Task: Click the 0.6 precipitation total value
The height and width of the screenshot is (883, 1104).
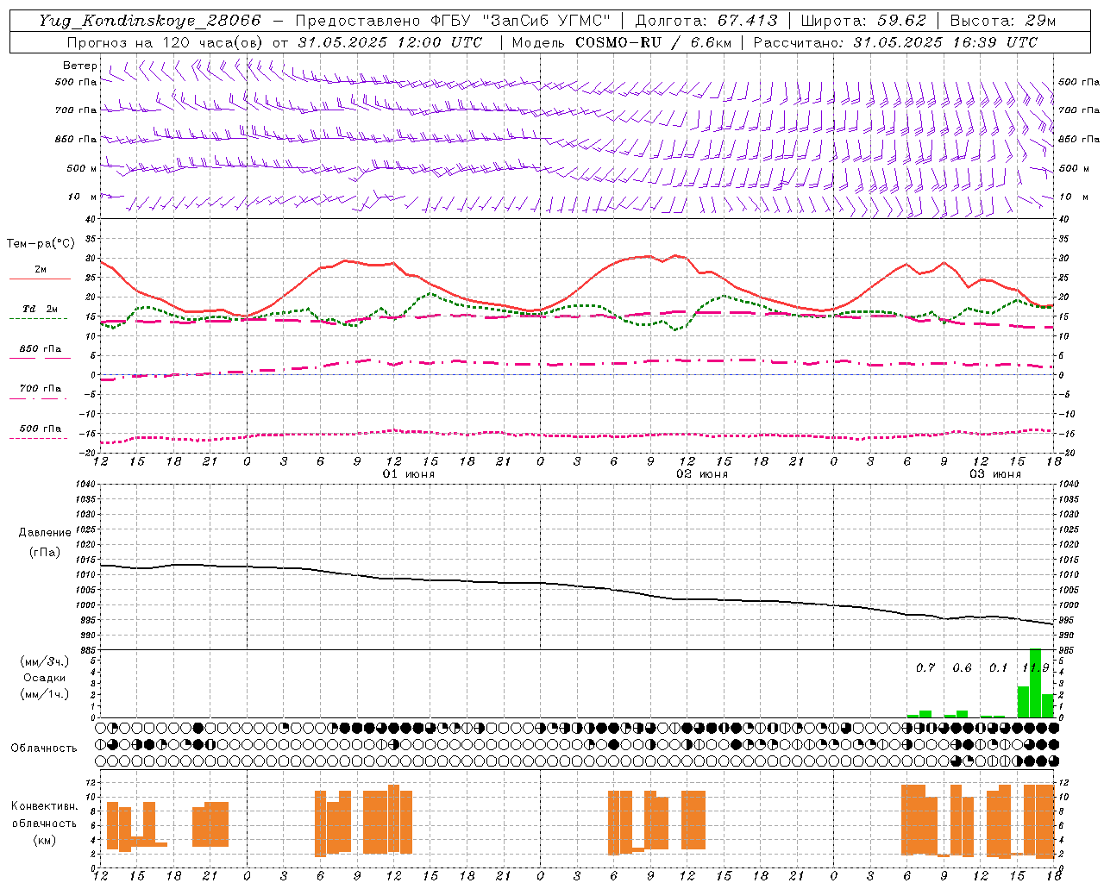Action: (962, 667)
